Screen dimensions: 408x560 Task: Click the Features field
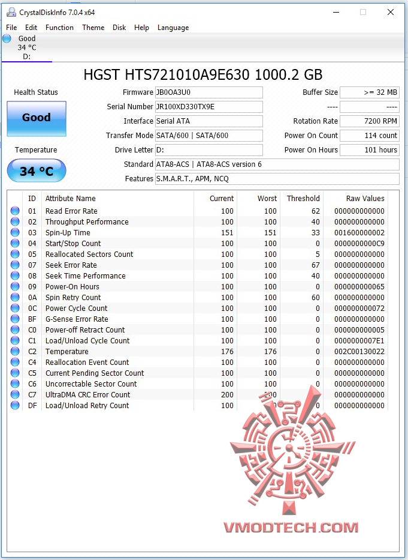pyautogui.click(x=277, y=179)
